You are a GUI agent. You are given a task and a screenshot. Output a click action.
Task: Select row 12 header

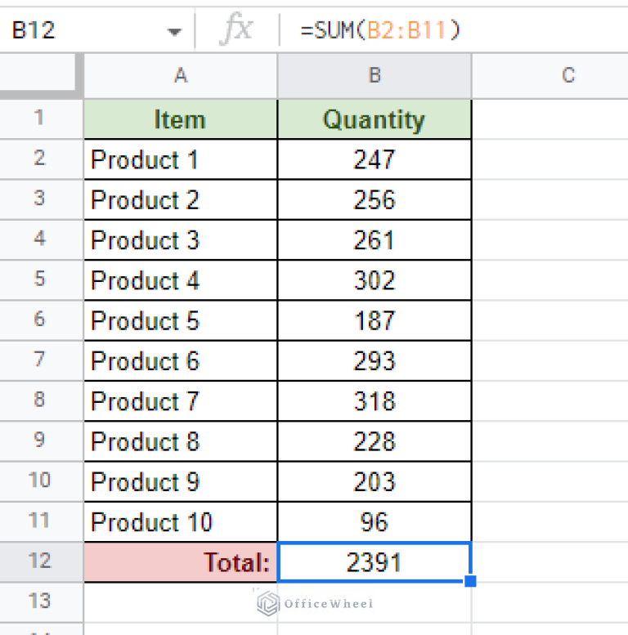42,562
